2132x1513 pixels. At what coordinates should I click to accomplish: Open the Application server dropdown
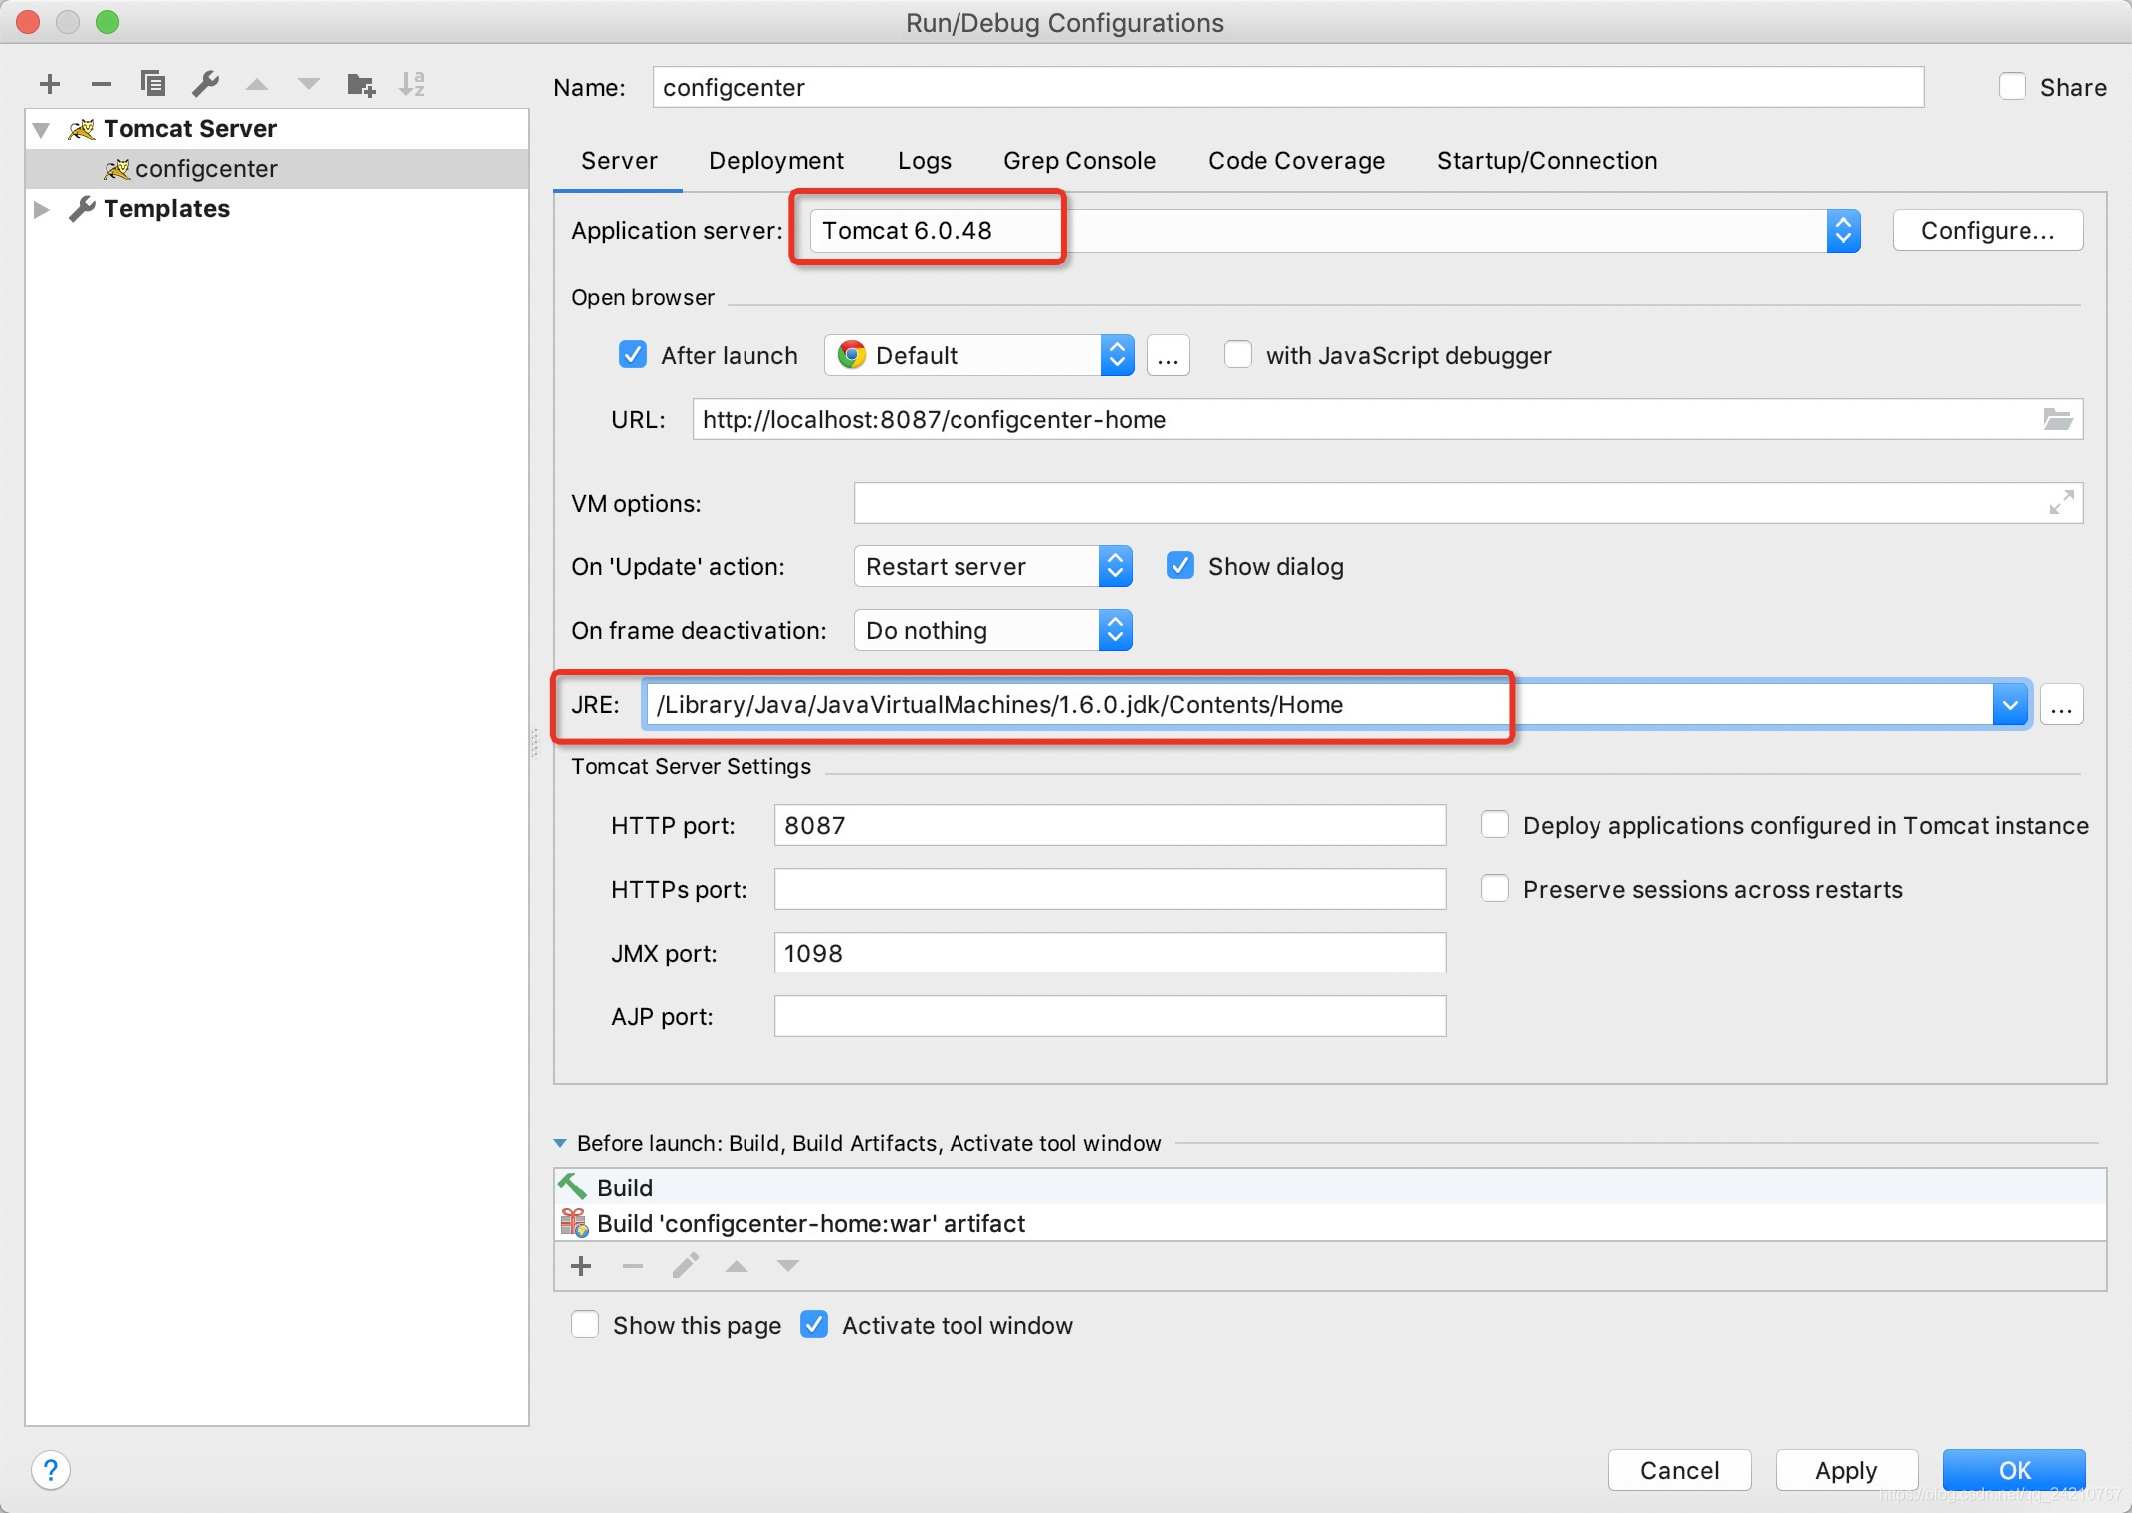tap(1843, 231)
